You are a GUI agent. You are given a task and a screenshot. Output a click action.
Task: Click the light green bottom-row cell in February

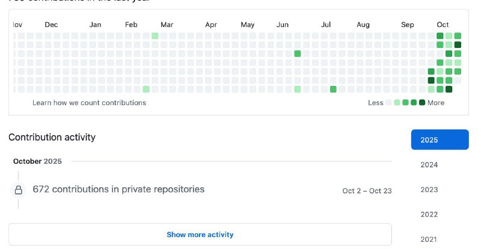[146, 89]
